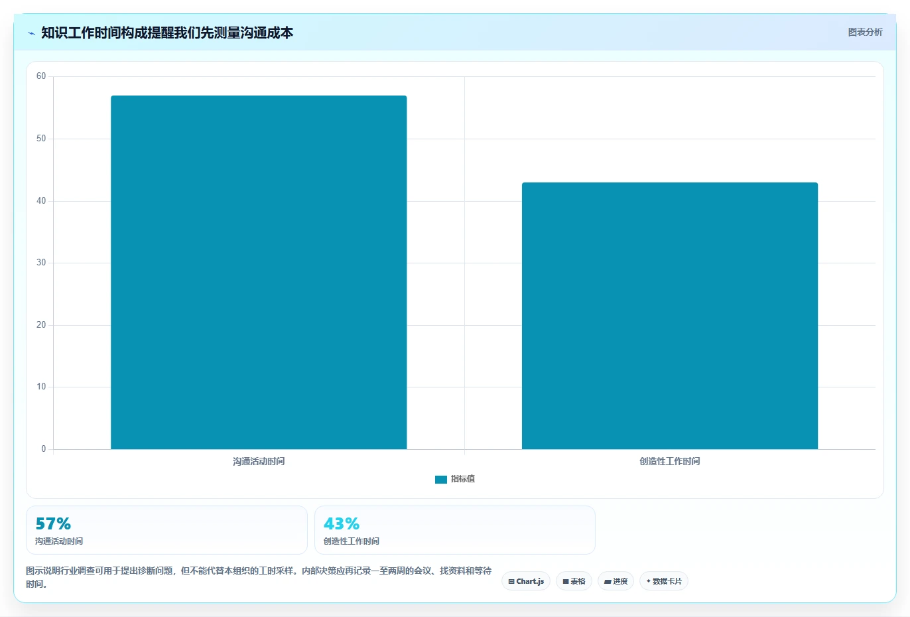Click the y-axis value 50
Viewport: 910px width, 617px height.
(x=41, y=139)
